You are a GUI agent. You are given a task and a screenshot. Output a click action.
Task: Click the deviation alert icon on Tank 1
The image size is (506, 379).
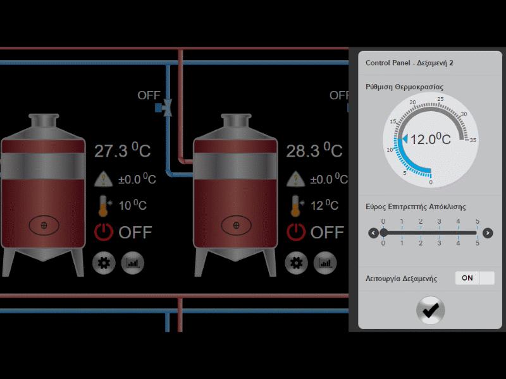coord(104,179)
